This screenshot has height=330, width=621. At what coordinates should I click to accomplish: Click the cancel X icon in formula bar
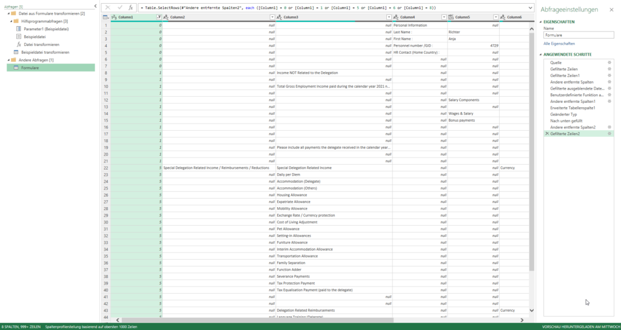coord(108,7)
